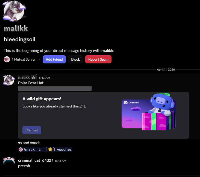Click malikk's username in the message
The height and width of the screenshot is (177, 200).
24,77
